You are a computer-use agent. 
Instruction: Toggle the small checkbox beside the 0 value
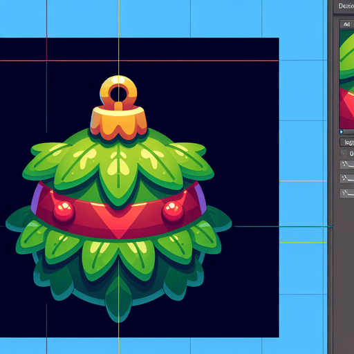pyautogui.click(x=344, y=153)
